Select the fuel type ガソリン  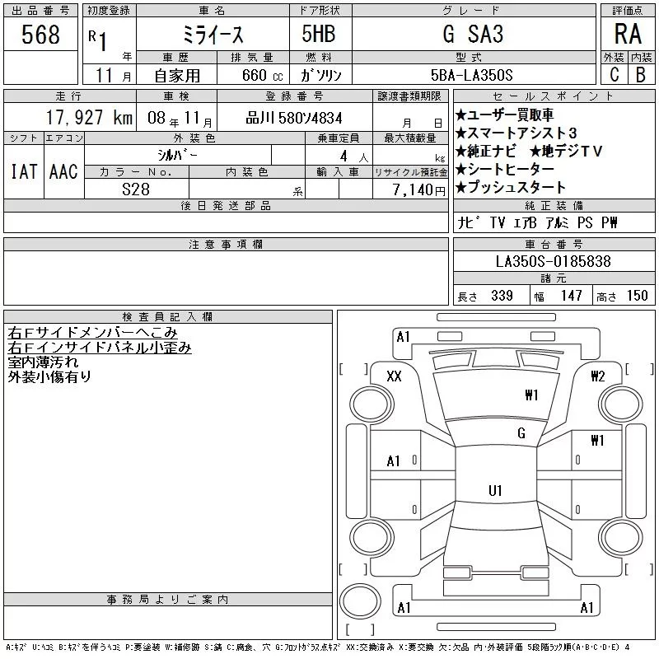tap(320, 75)
